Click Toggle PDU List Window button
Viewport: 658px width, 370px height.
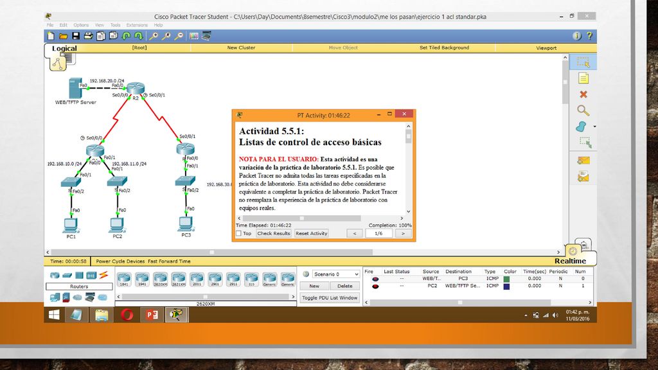click(330, 298)
